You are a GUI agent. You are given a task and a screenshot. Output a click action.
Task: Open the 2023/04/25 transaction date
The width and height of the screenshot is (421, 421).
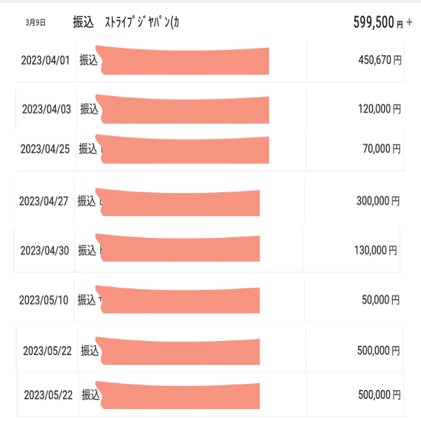pyautogui.click(x=45, y=149)
